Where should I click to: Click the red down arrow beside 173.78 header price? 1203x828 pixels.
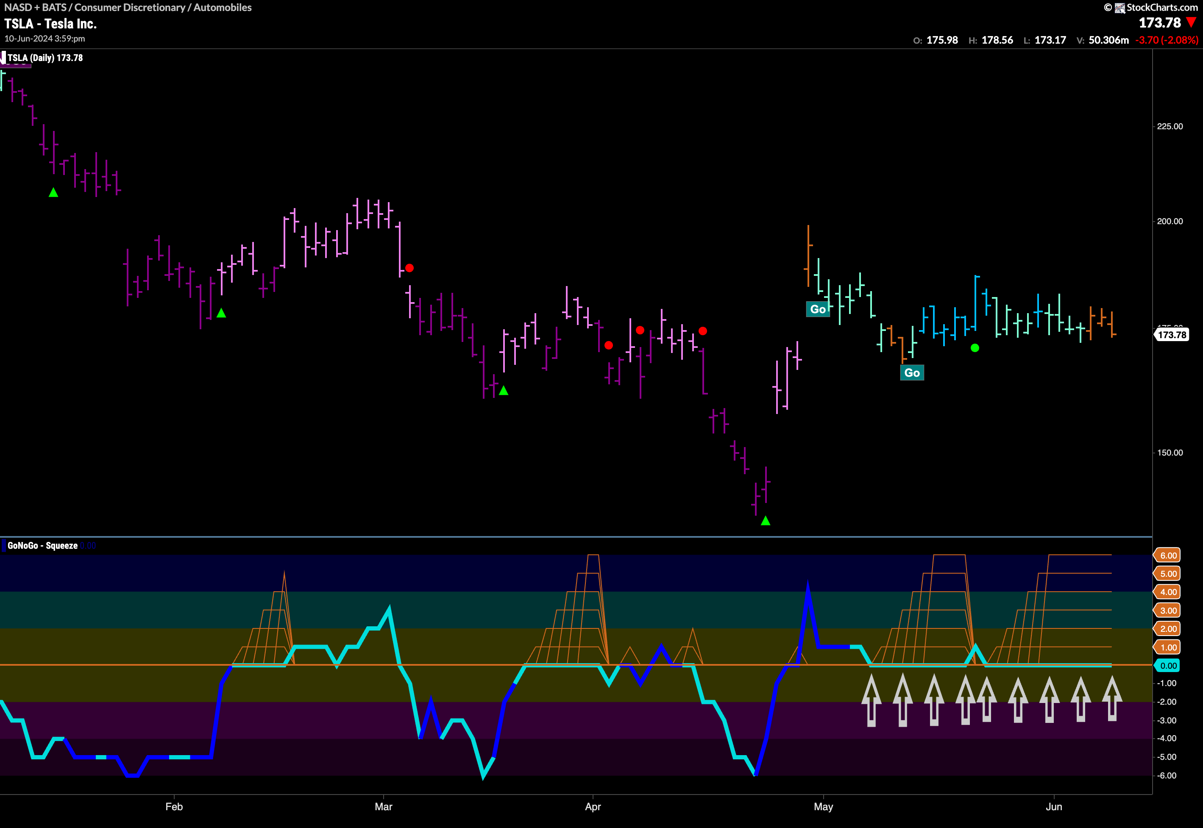(x=1191, y=23)
